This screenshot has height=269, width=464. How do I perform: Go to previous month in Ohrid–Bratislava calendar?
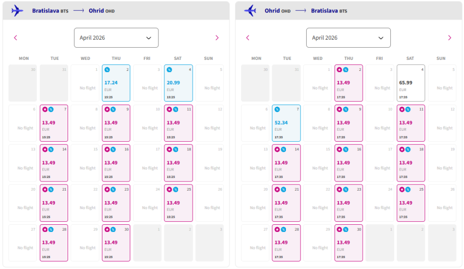click(248, 38)
